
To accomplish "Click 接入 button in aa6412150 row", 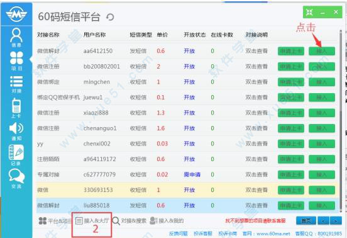I will [322, 51].
